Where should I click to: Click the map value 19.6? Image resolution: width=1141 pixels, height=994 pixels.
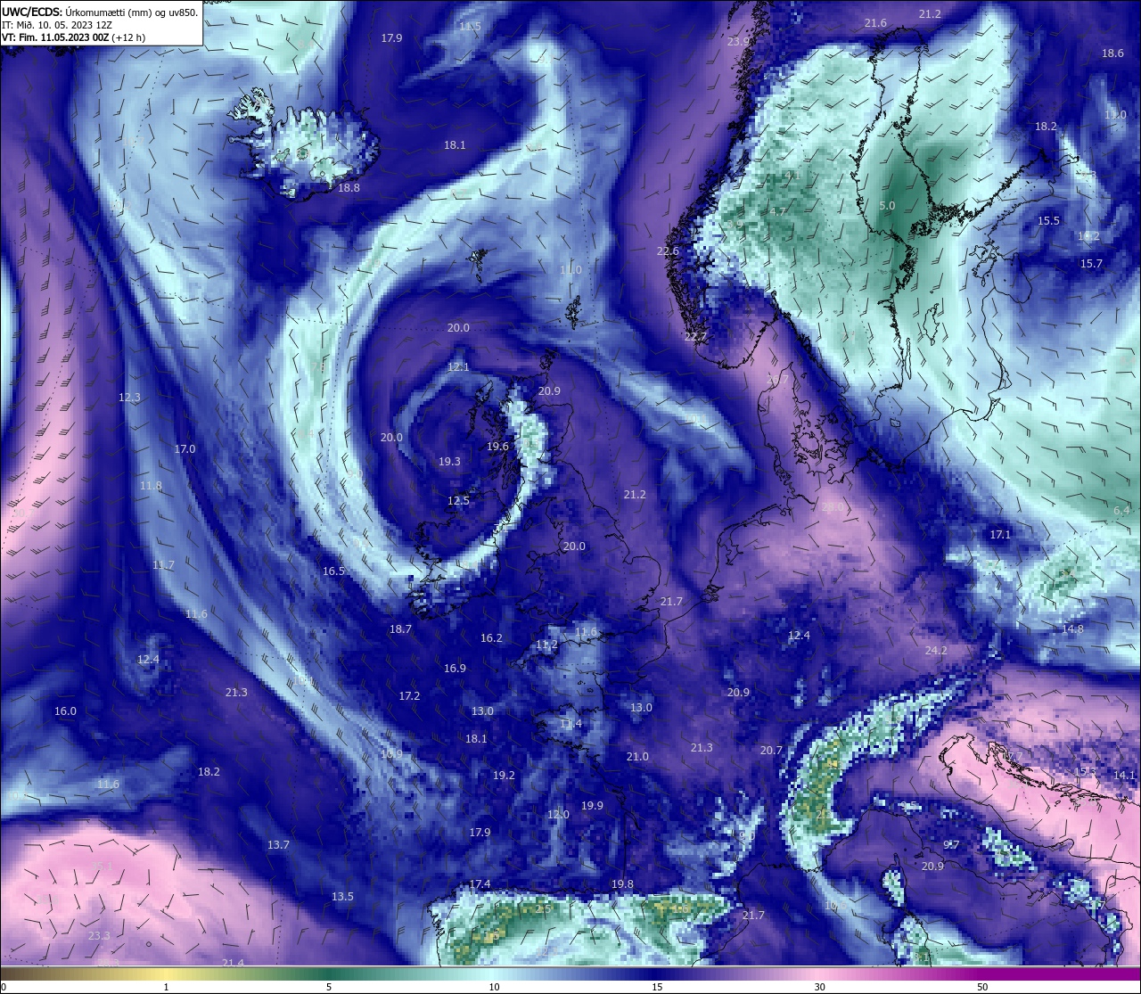pyautogui.click(x=497, y=447)
